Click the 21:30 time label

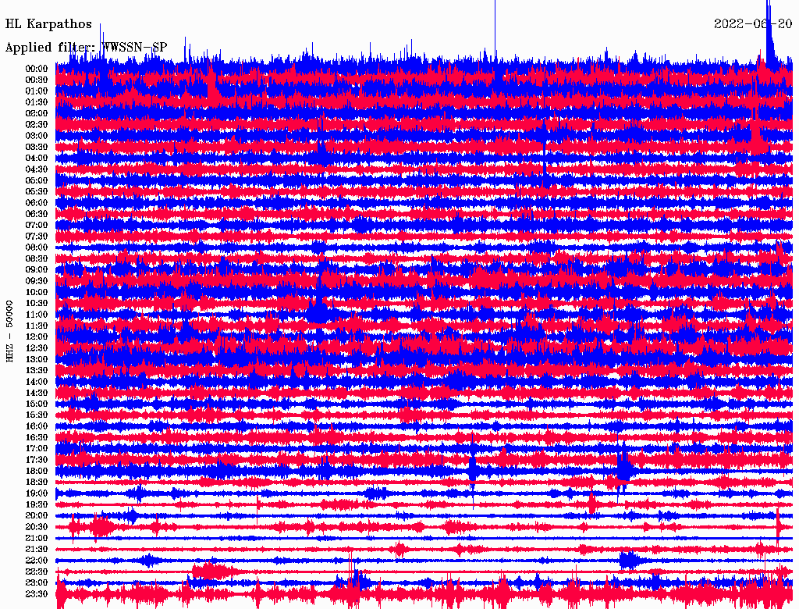coord(37,550)
